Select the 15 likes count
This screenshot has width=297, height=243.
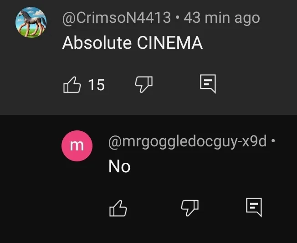97,85
